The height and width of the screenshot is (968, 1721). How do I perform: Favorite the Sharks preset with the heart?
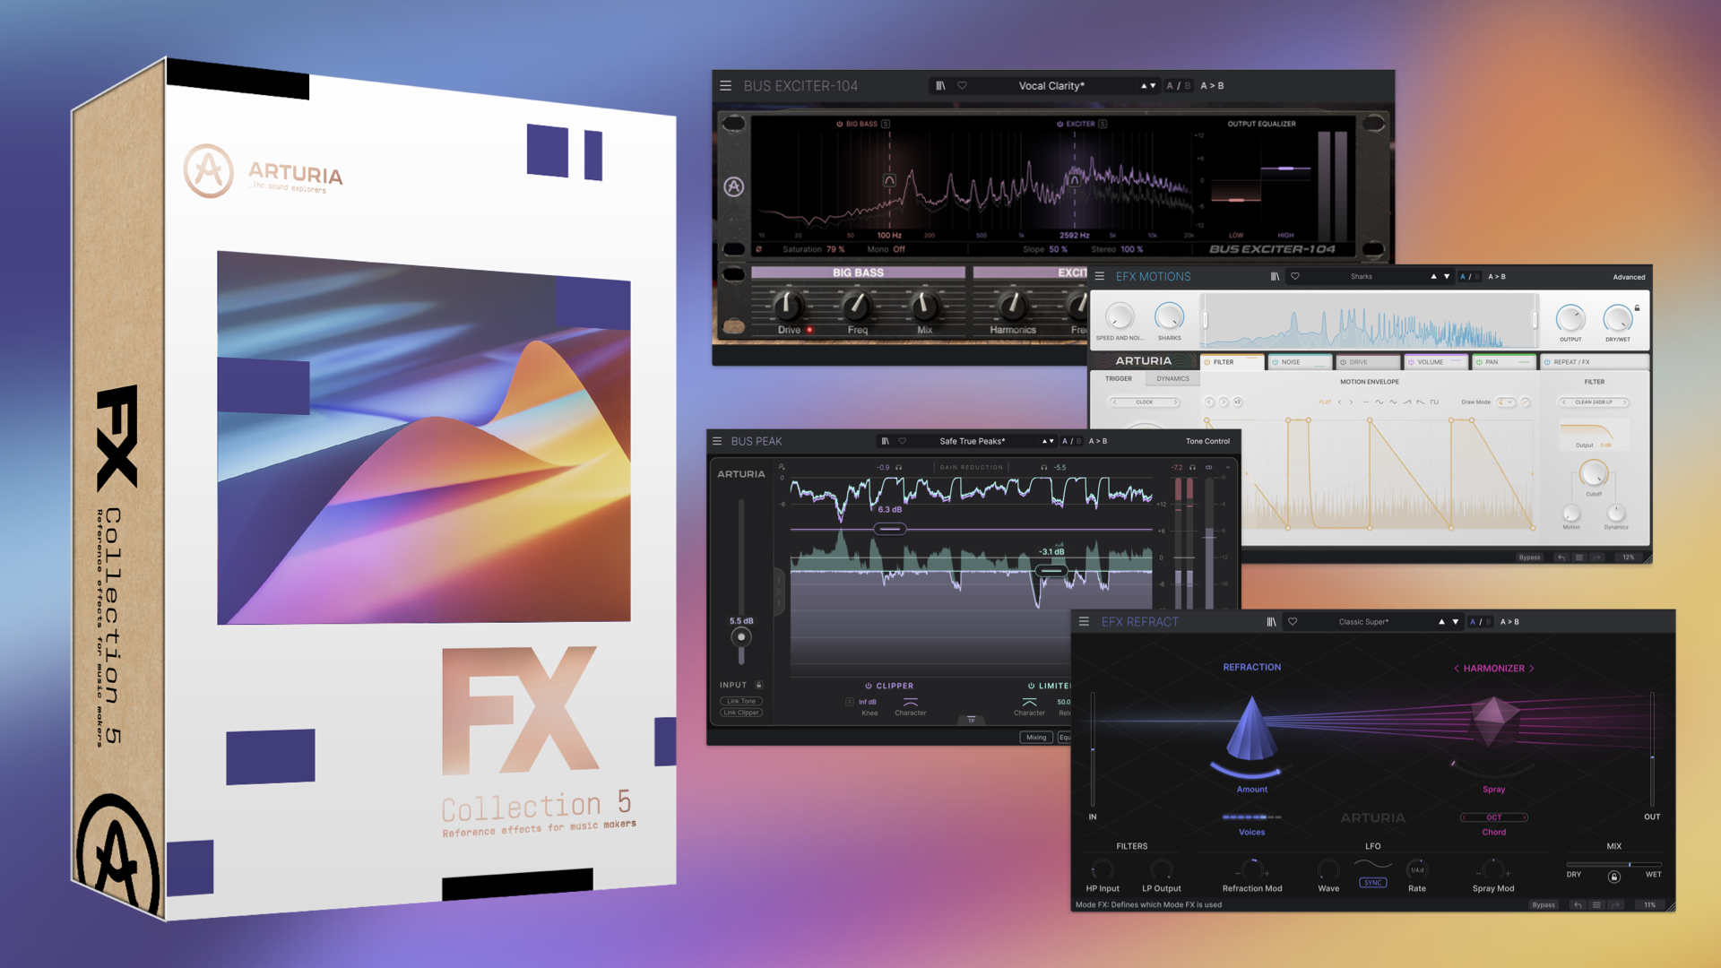click(1294, 277)
